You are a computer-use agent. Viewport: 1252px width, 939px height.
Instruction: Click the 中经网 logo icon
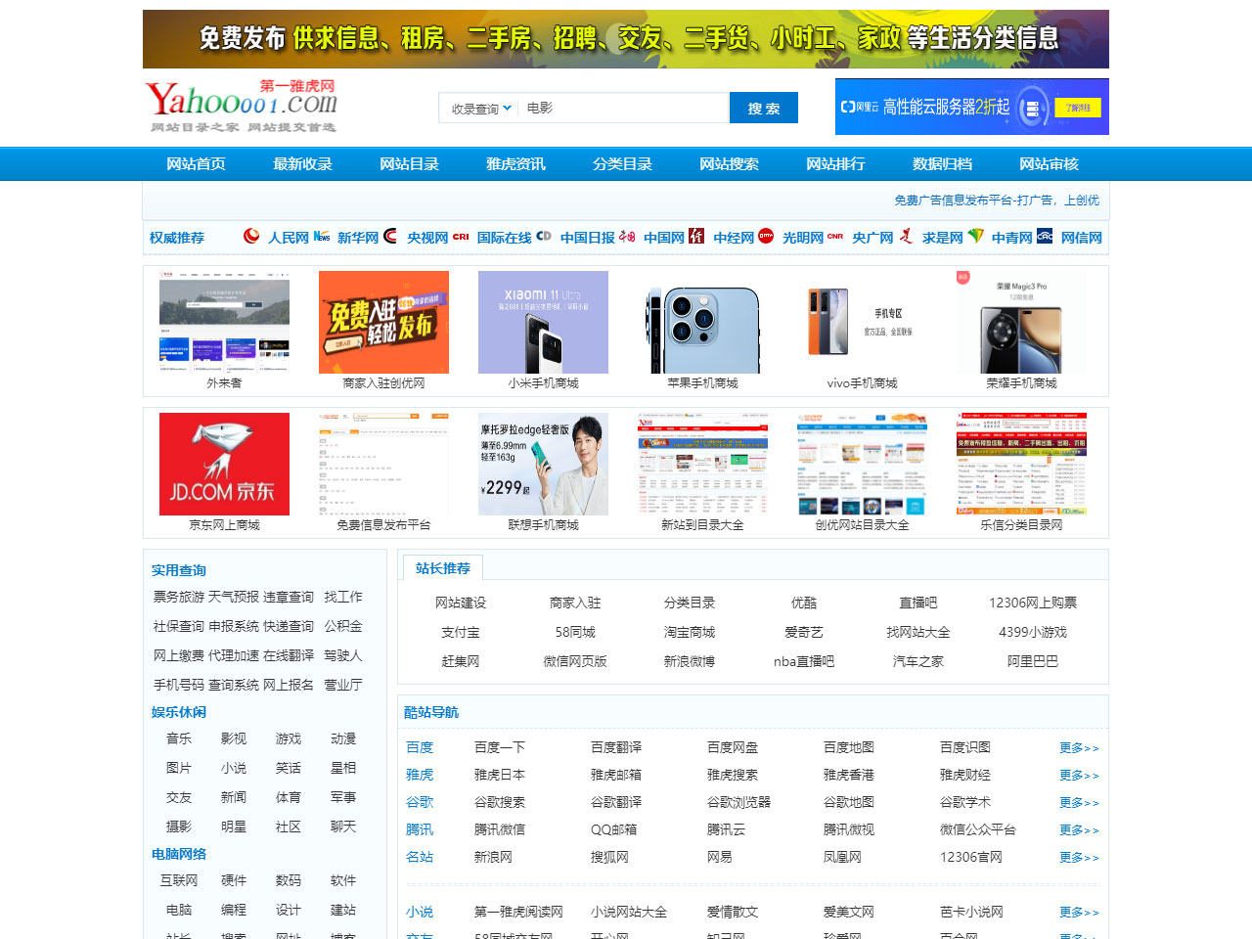click(696, 236)
